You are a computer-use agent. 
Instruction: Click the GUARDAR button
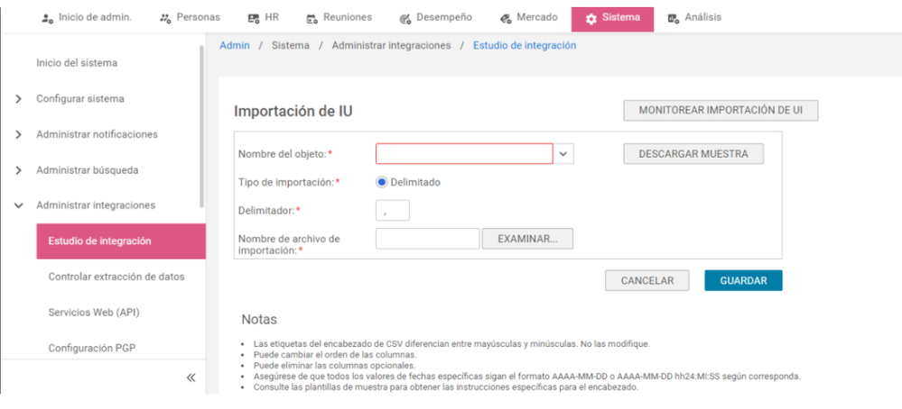pos(743,280)
